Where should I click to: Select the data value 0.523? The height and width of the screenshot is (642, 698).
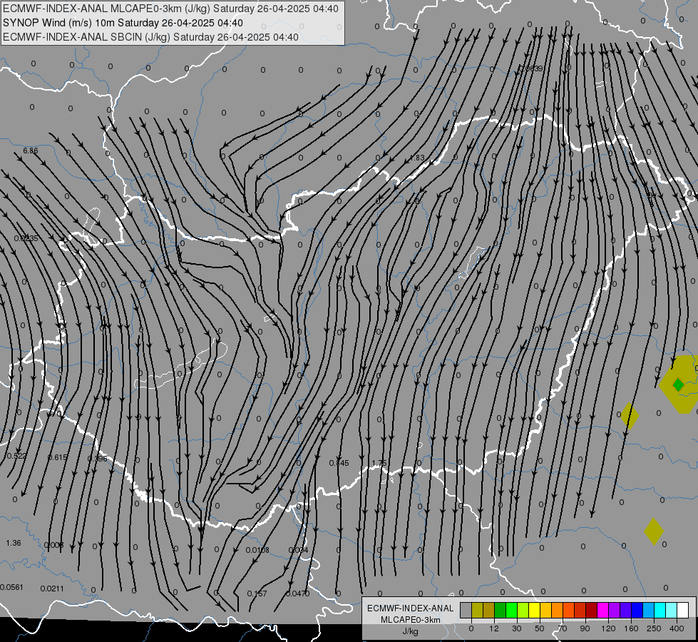pyautogui.click(x=16, y=456)
